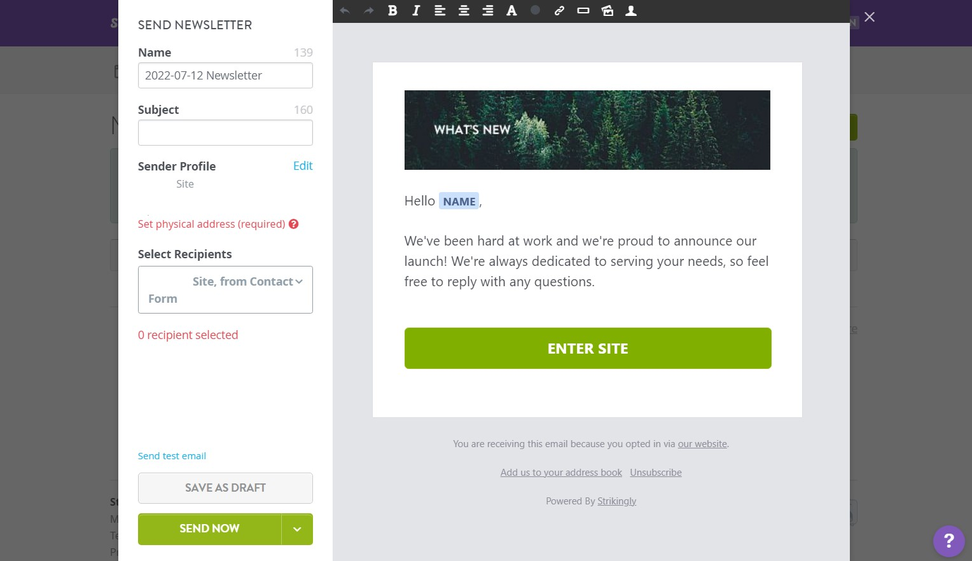Save the newsletter as draft

(225, 488)
